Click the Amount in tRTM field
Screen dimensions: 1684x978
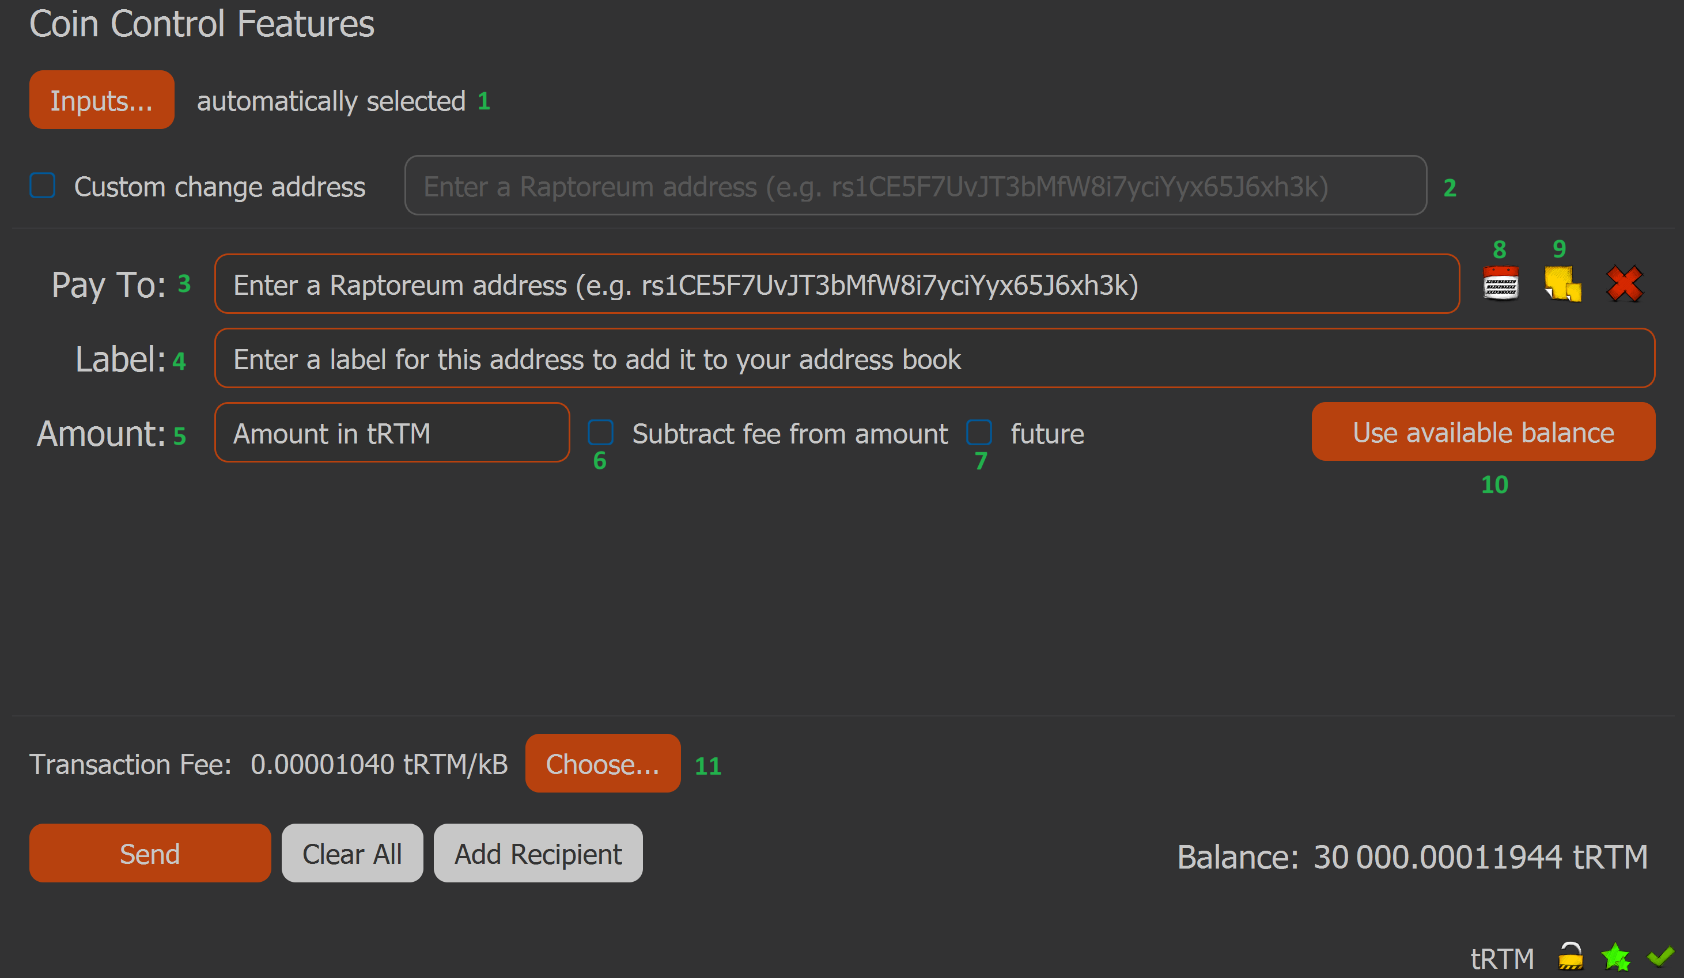coord(392,433)
